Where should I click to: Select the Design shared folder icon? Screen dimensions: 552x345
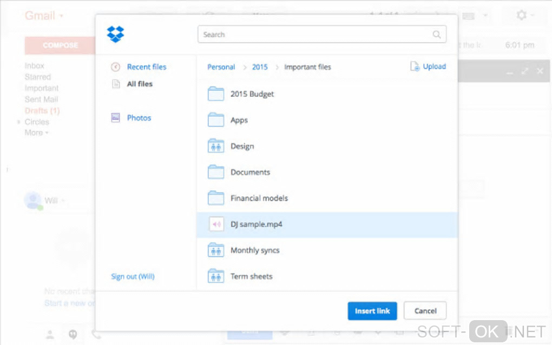point(216,145)
